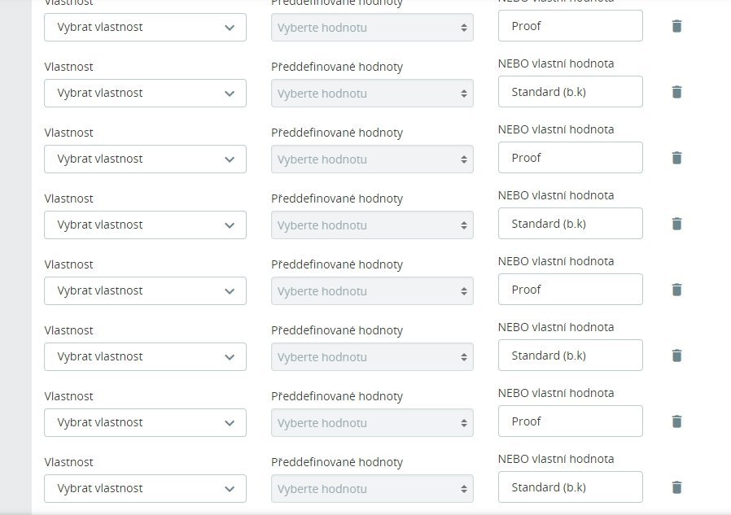This screenshot has height=515, width=731.
Task: Click 'Vyberte hodnotu' select in third Proof row
Action: pyautogui.click(x=372, y=291)
